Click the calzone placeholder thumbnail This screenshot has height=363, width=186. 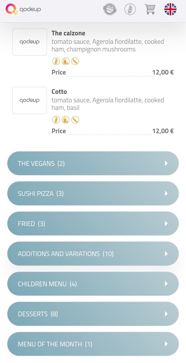(x=30, y=42)
